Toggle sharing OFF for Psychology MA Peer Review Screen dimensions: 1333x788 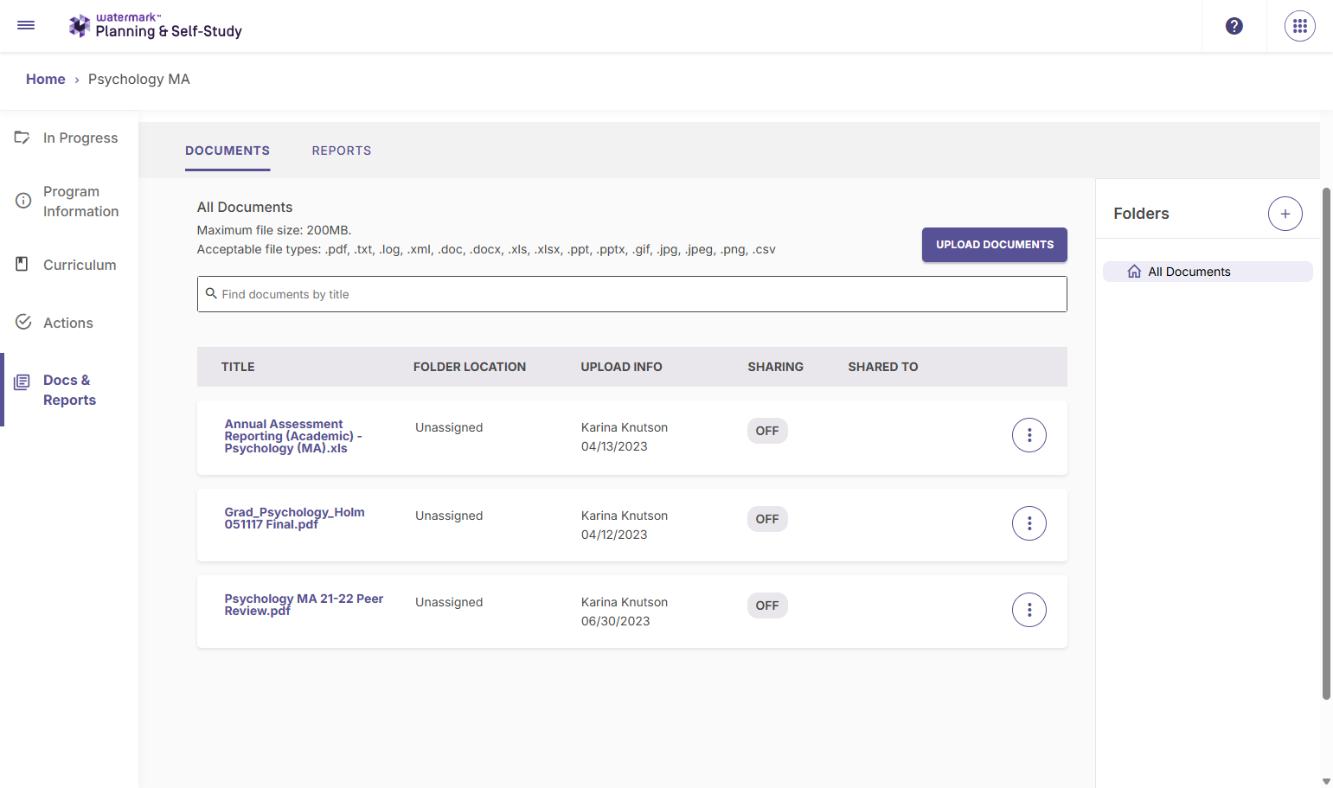[x=767, y=605]
